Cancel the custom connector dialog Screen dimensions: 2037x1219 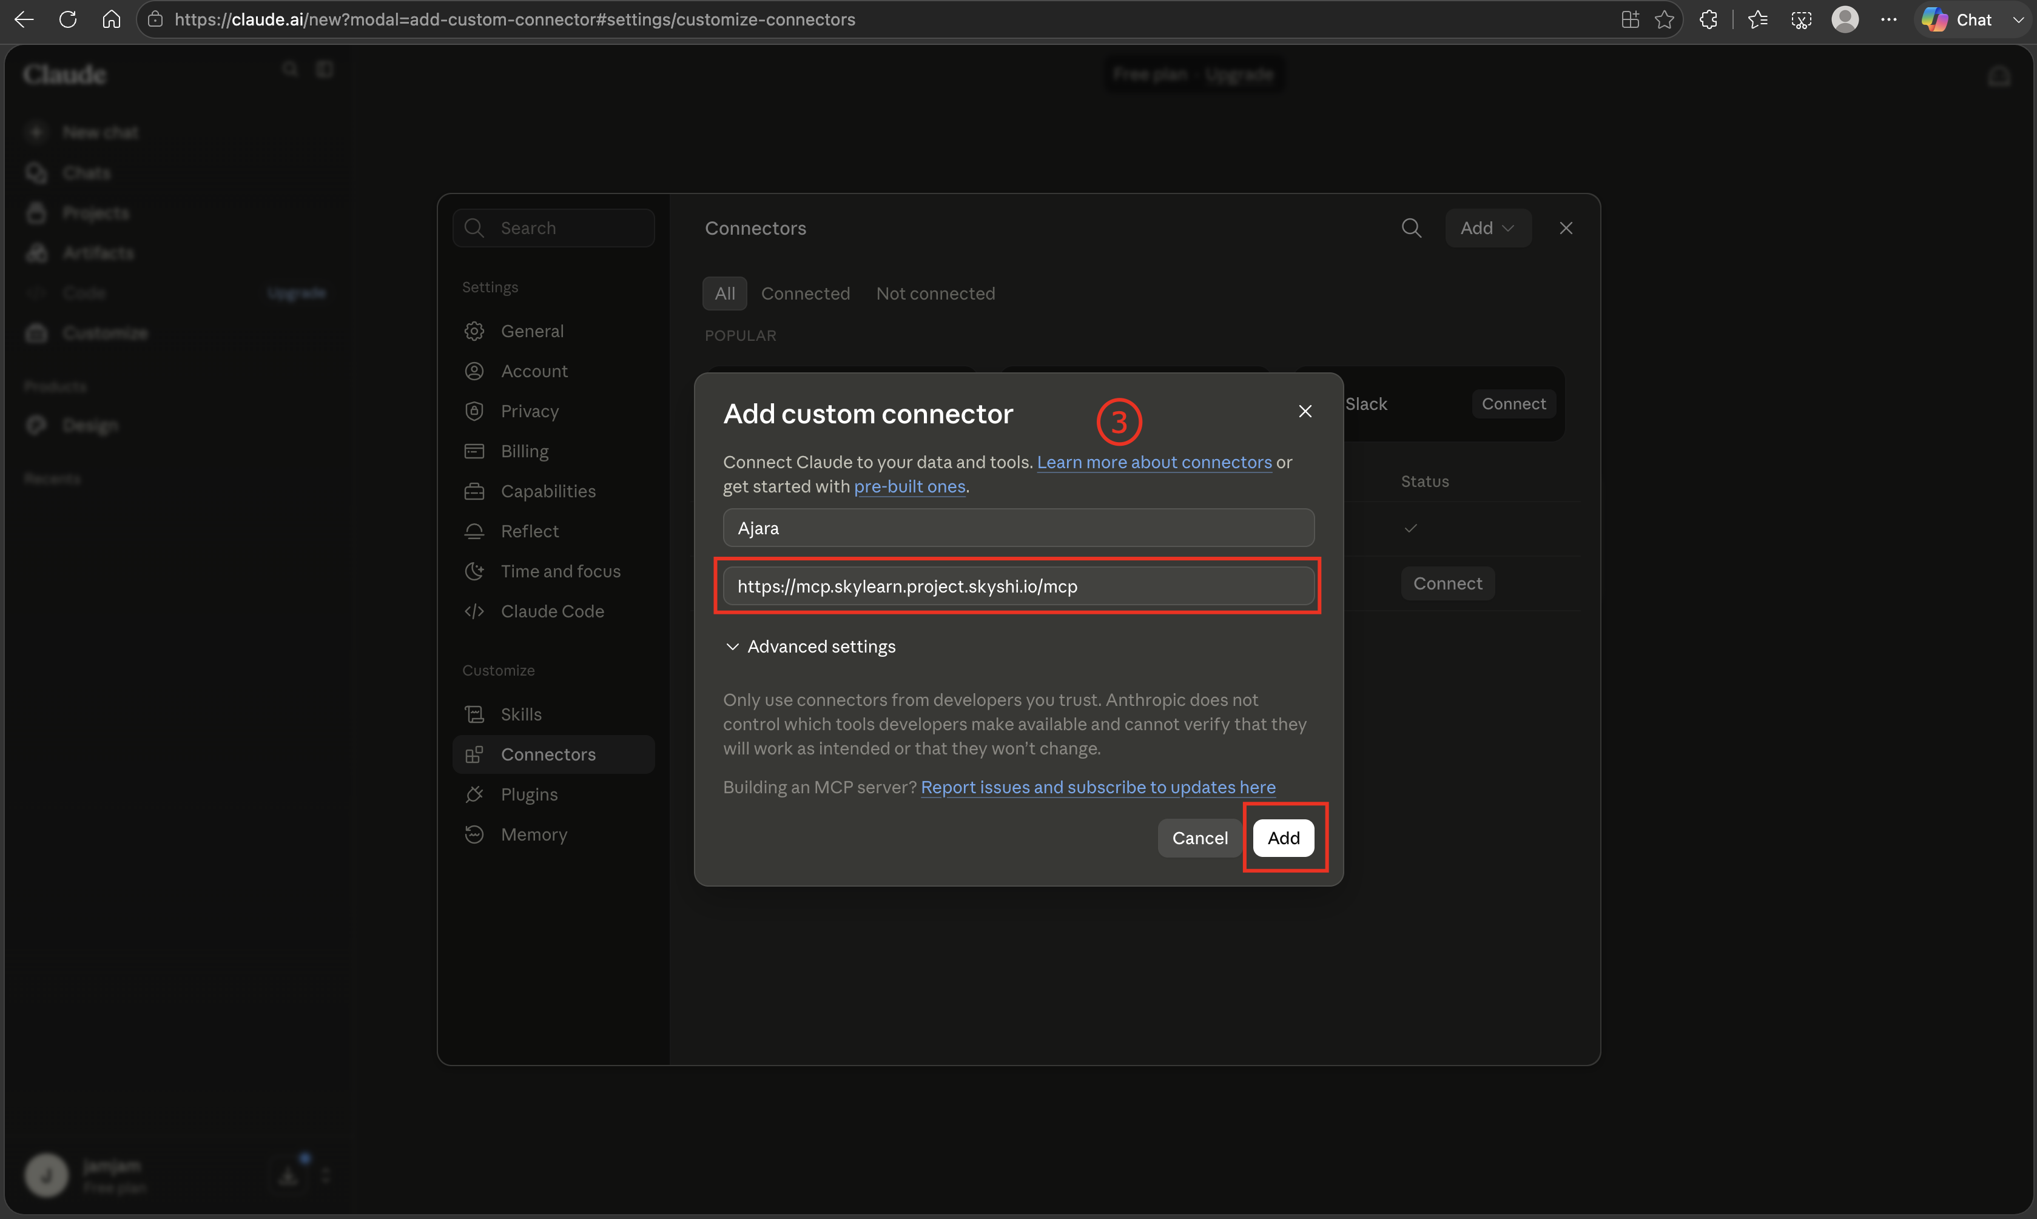pos(1199,838)
